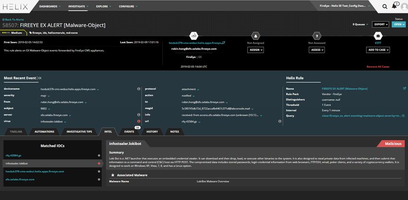408x200 pixels.
Task: Click LokiBot Malware Overview text
Action: tap(213, 181)
